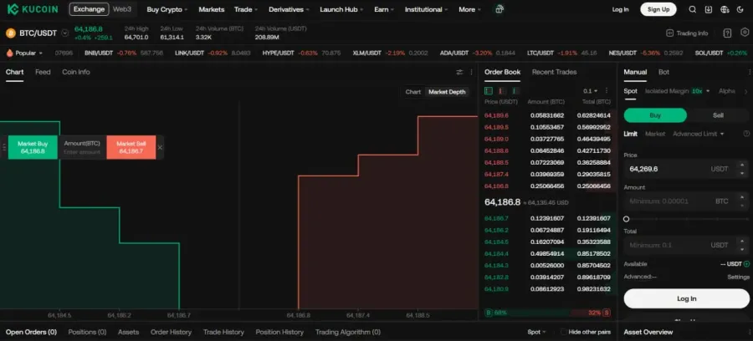
Task: Click the Price input field
Action: 686,169
